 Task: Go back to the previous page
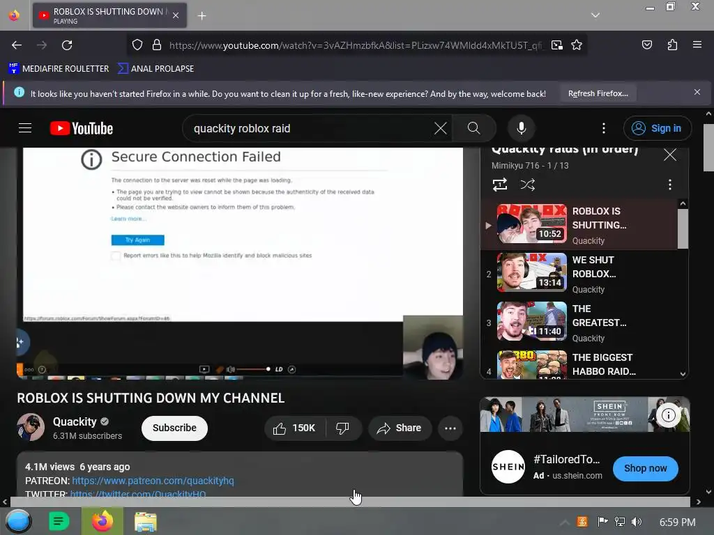[x=17, y=45]
